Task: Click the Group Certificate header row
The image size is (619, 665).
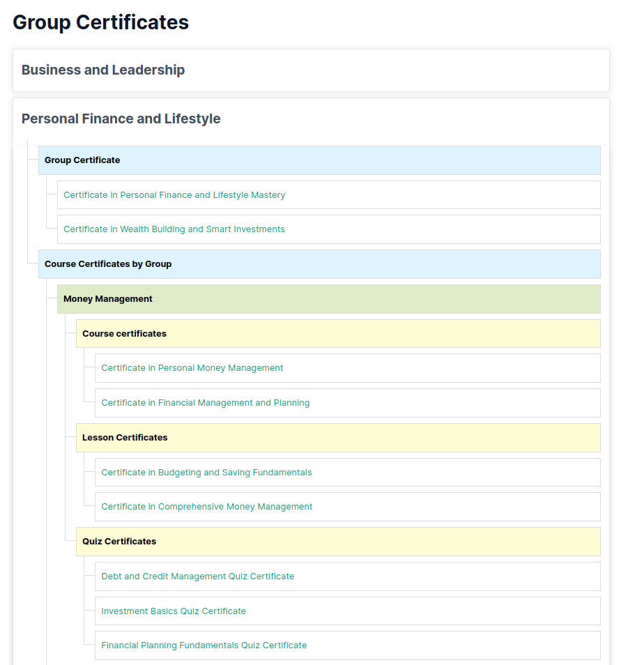Action: point(319,160)
